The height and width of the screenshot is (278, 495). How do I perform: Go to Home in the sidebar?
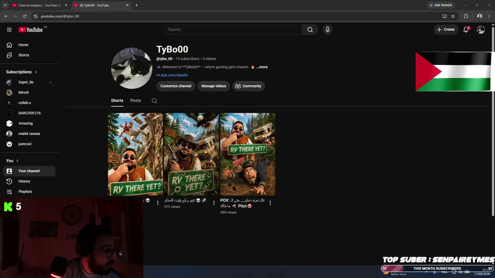tap(29, 45)
